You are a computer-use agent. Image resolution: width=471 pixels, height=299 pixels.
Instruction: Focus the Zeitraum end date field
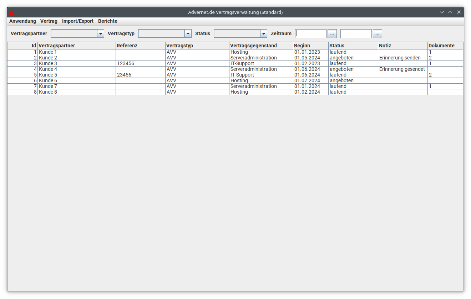click(356, 33)
